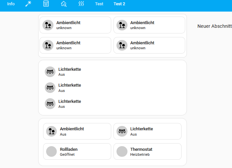232x168 pixels.
Task: Open the magic wand tab icon
Action: (x=28, y=4)
